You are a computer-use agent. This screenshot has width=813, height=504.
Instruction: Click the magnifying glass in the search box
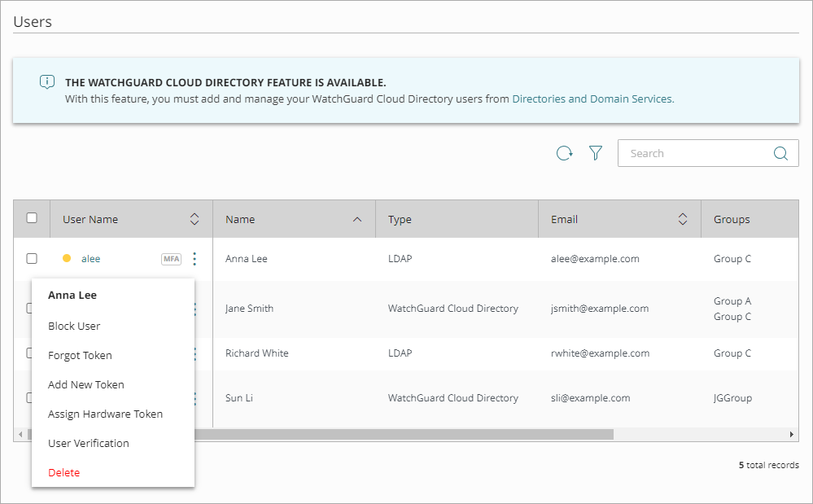[x=780, y=153]
